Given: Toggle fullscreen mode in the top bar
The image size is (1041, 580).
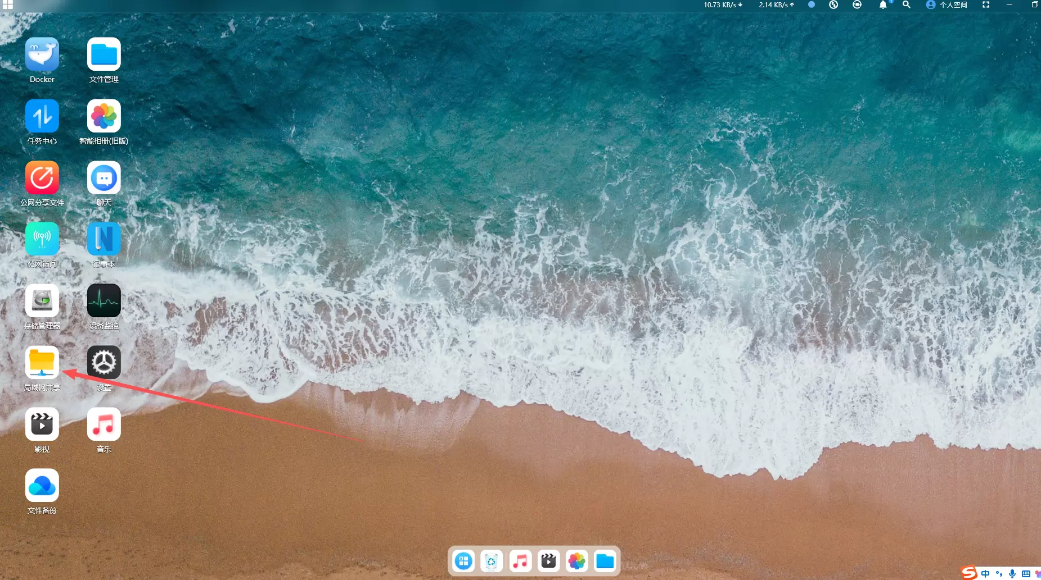Looking at the screenshot, I should coord(986,5).
